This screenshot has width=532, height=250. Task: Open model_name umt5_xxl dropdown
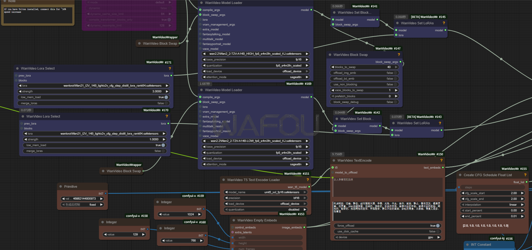point(265,192)
